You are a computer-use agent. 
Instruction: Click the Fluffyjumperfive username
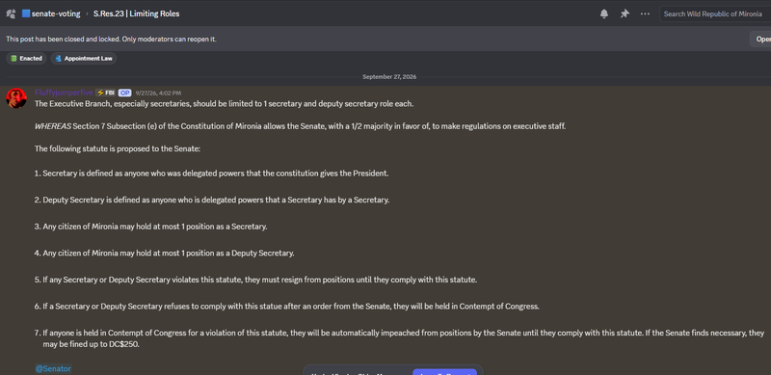pyautogui.click(x=64, y=93)
